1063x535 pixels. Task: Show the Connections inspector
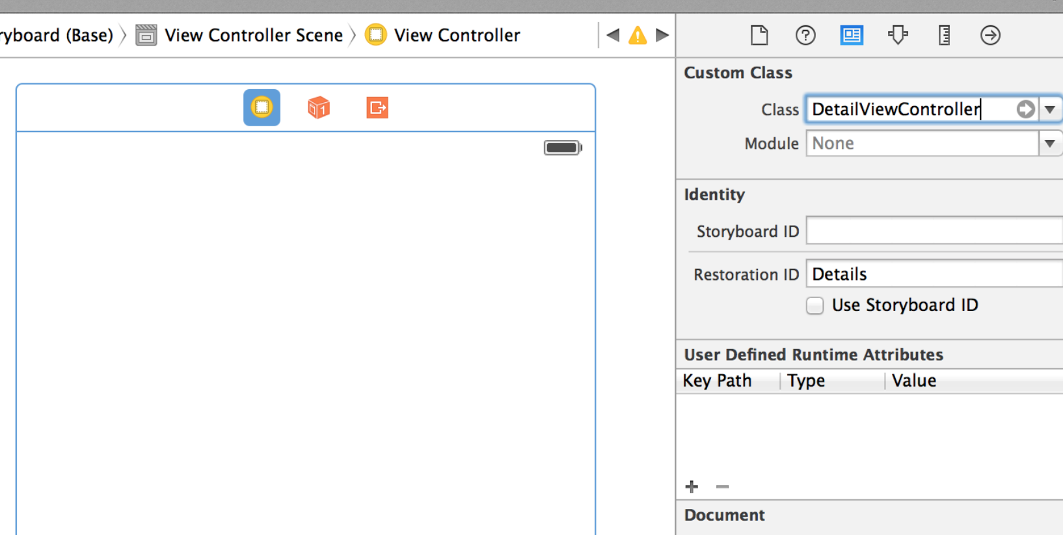pyautogui.click(x=990, y=35)
